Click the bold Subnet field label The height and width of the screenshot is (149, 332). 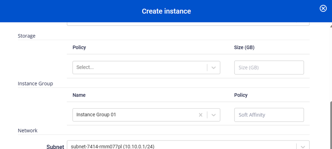coord(55,147)
